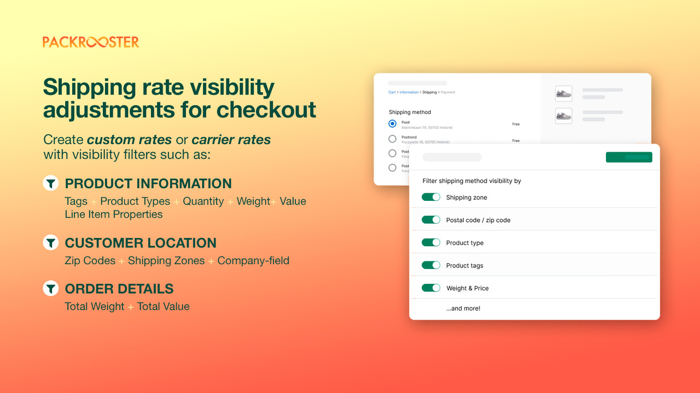The height and width of the screenshot is (393, 700).
Task: Click the PACKROOSTER logo
Action: click(x=91, y=41)
